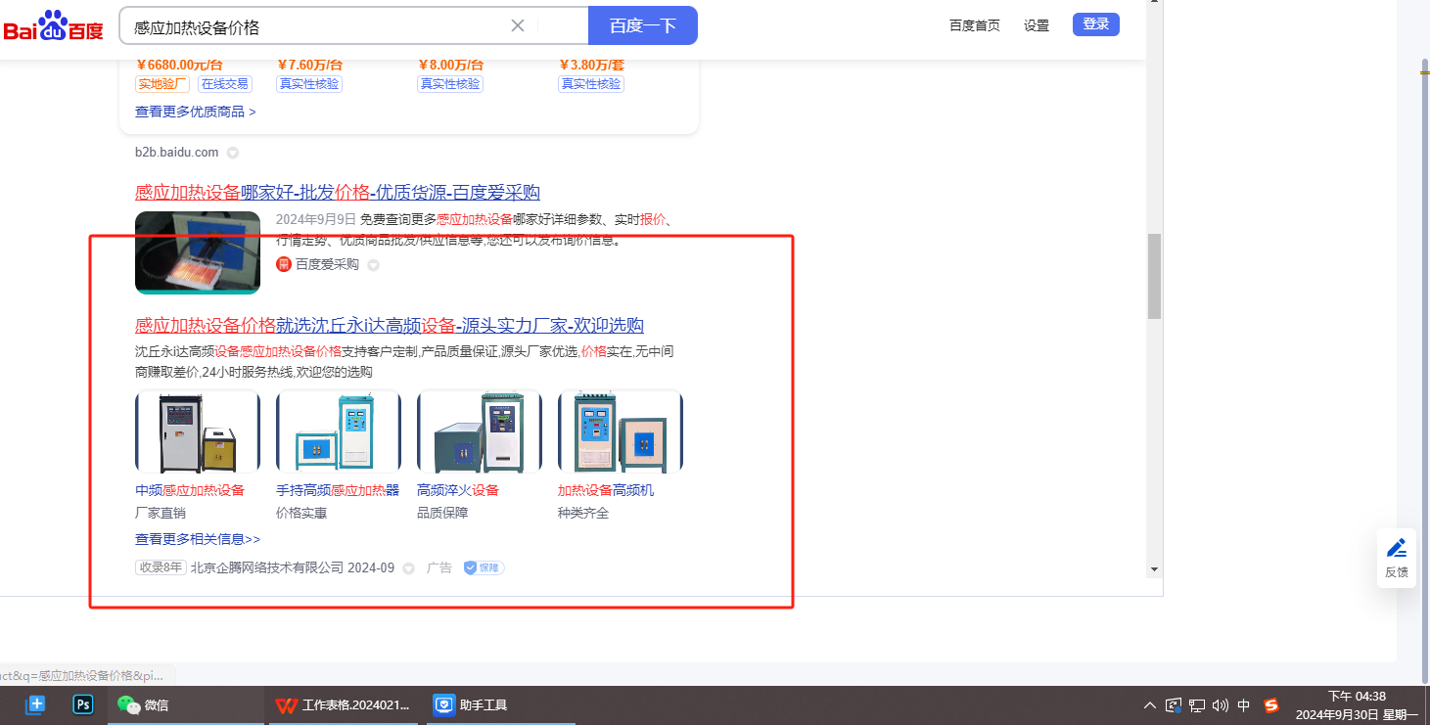
Task: Click the red 百度爱采购 source icon
Action: 284,264
